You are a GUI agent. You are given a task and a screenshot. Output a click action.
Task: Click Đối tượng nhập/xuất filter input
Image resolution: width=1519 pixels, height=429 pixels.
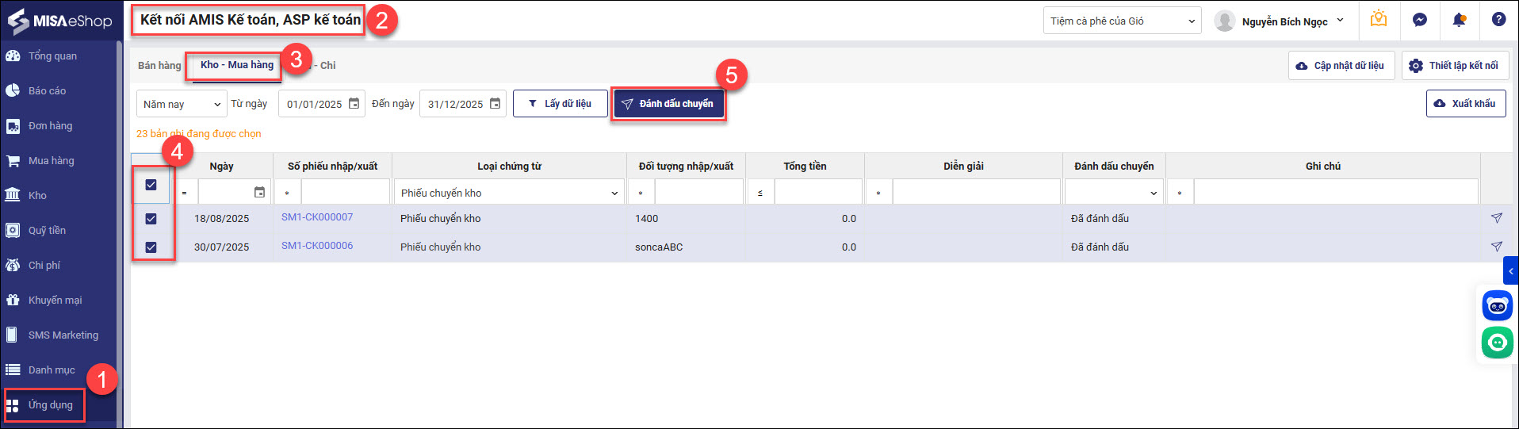click(699, 193)
